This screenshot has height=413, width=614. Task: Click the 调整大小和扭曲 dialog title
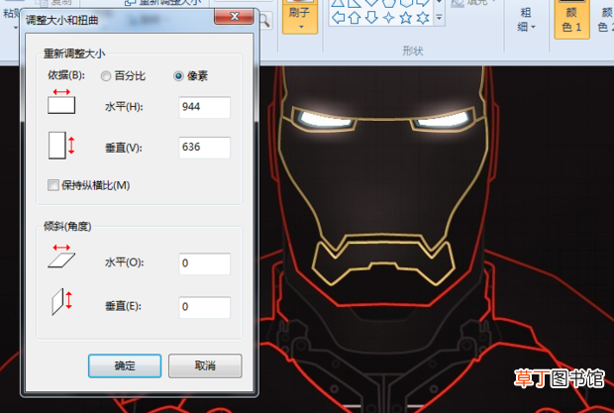click(61, 21)
